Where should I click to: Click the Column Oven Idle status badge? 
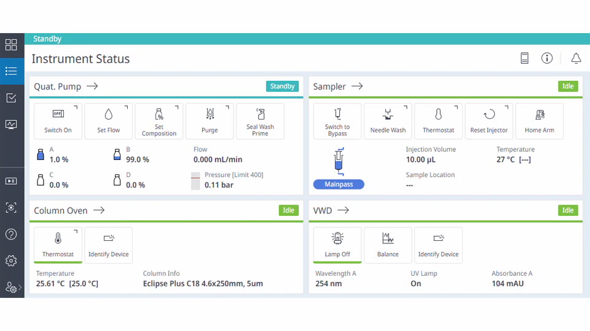tap(289, 210)
